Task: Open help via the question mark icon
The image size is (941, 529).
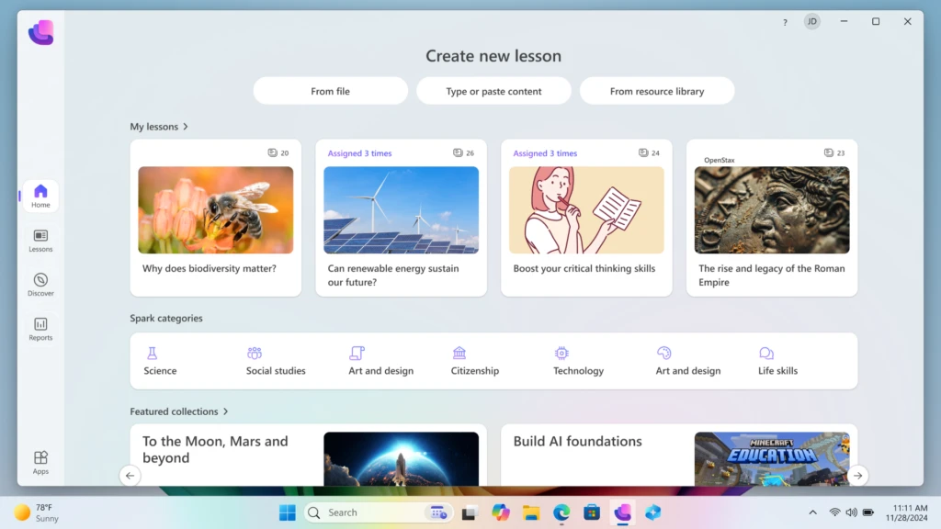Action: [x=784, y=21]
